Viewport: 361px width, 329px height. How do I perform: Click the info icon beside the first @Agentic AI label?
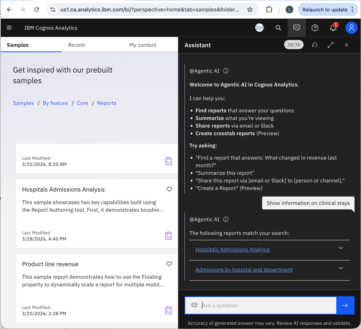[x=226, y=71]
